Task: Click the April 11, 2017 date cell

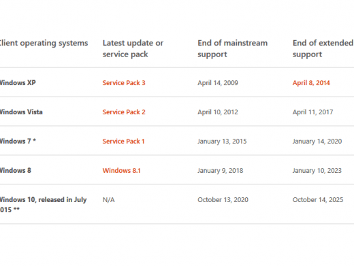Action: (312, 112)
